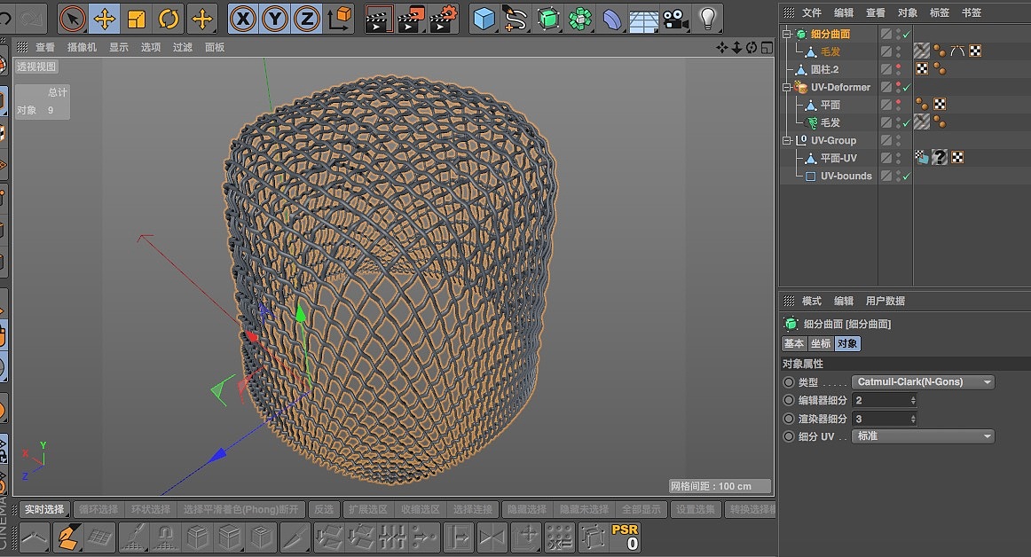
Task: Activate the Move tool
Action: [105, 19]
